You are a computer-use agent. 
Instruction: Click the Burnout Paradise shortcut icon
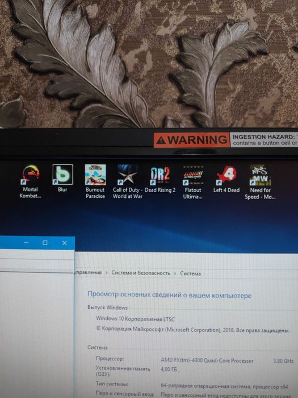95,175
